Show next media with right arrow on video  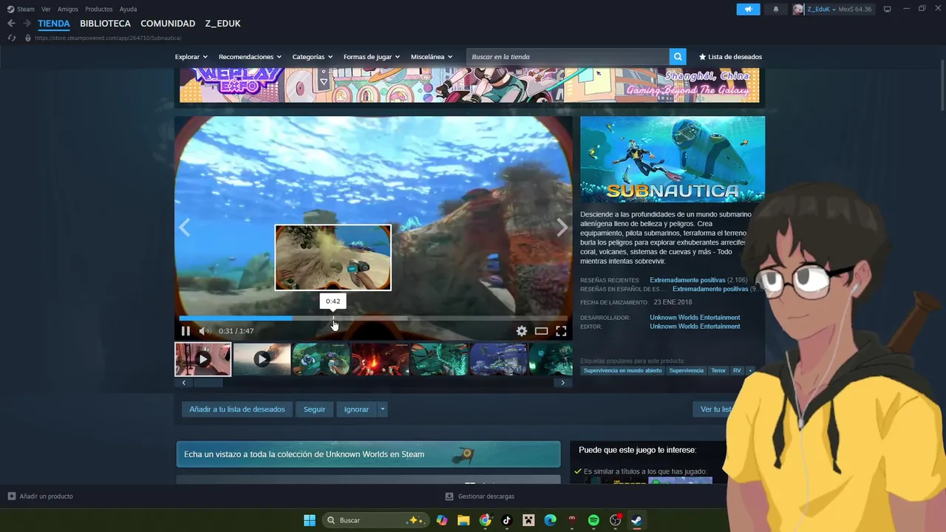(562, 228)
